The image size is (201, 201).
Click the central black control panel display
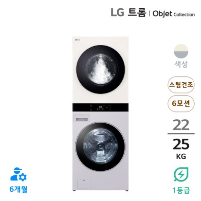[x=100, y=107]
